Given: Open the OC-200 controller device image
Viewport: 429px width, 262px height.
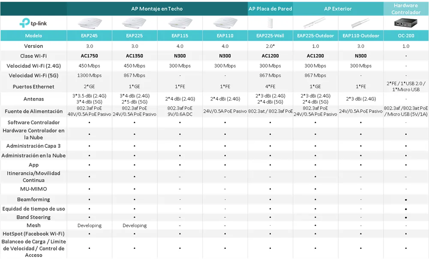Looking at the screenshot, I should (x=405, y=23).
